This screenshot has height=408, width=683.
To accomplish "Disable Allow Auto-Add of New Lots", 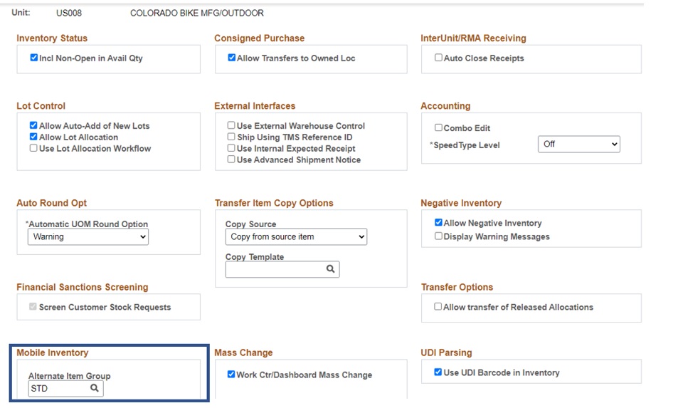I will pos(33,126).
